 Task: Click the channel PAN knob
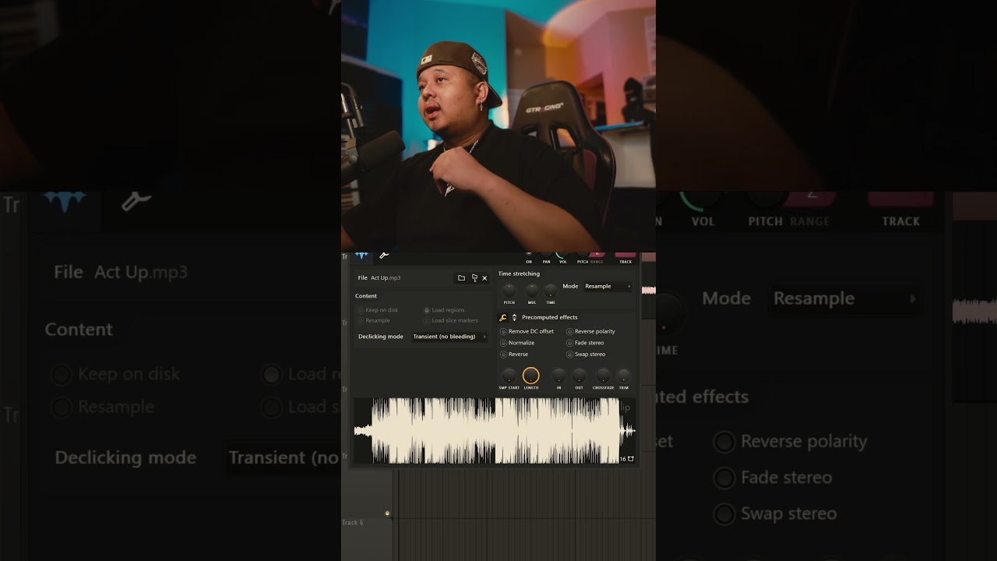coord(546,256)
